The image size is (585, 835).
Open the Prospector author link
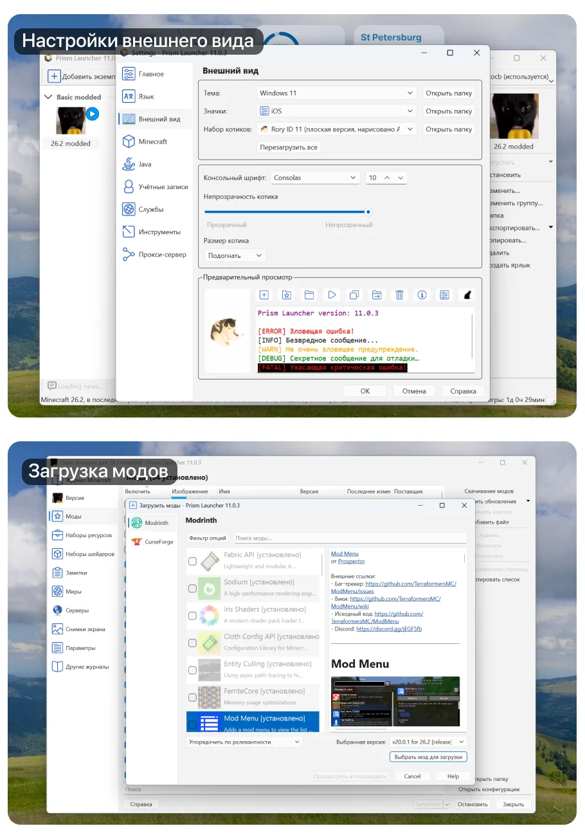(x=352, y=562)
